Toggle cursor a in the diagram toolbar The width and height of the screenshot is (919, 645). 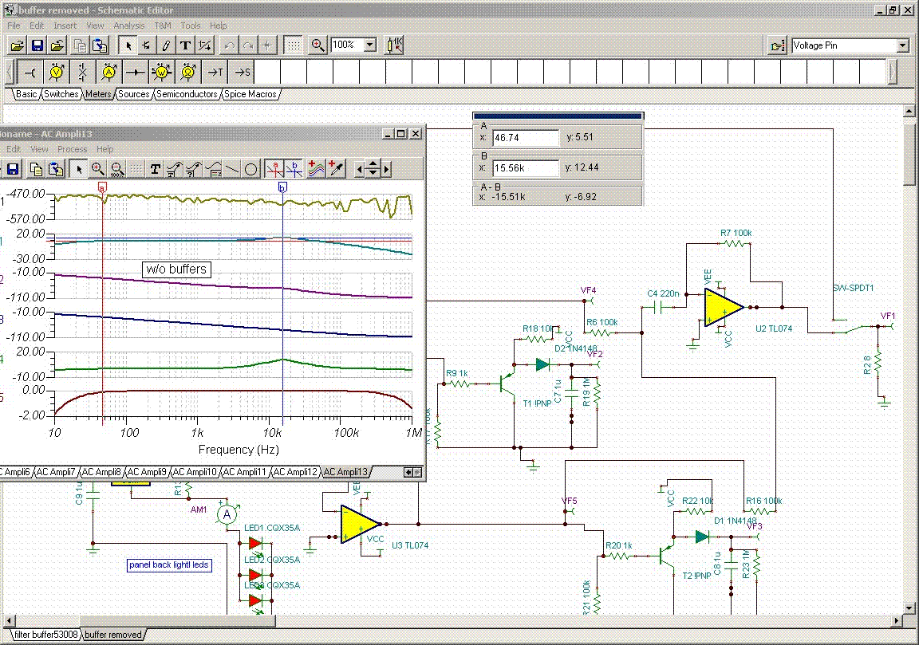[x=274, y=169]
